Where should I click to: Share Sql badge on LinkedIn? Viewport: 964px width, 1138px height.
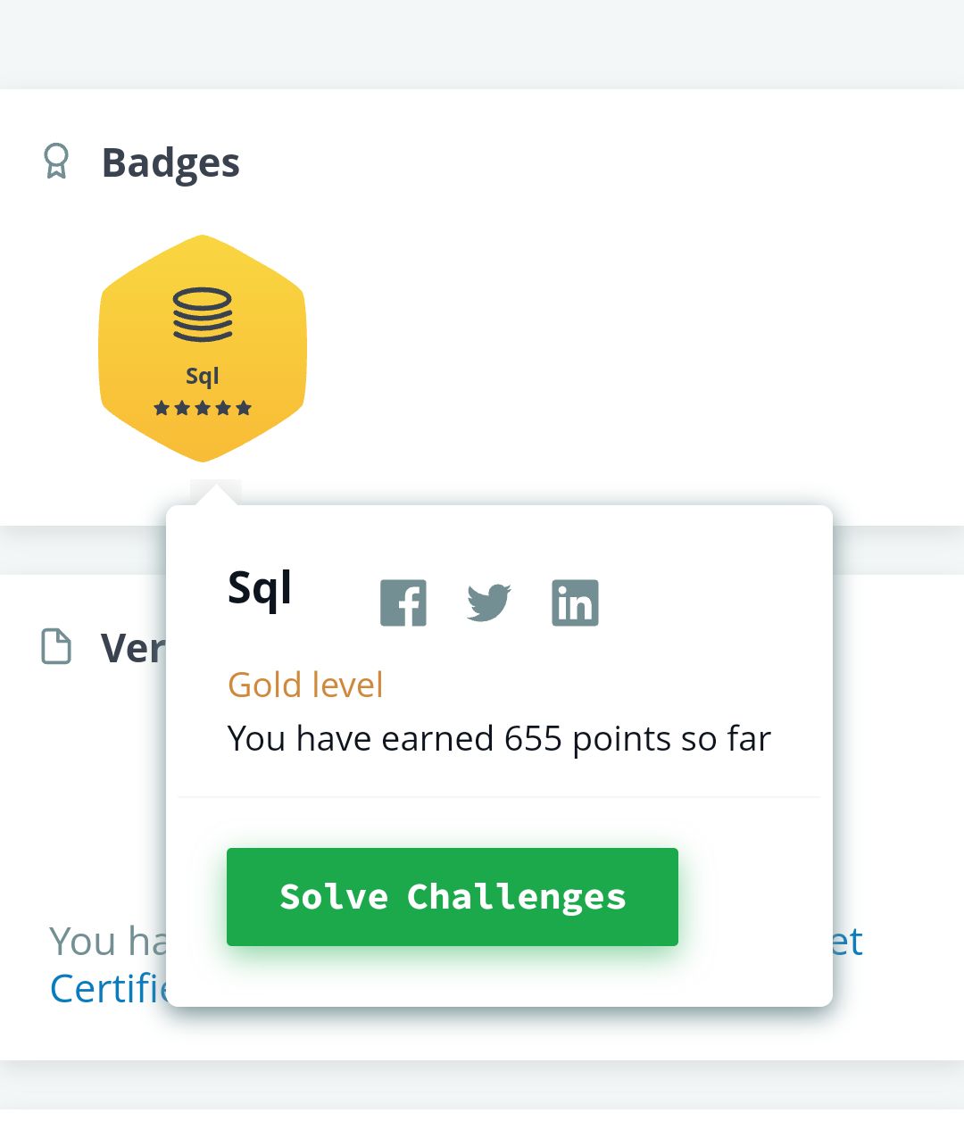[575, 602]
